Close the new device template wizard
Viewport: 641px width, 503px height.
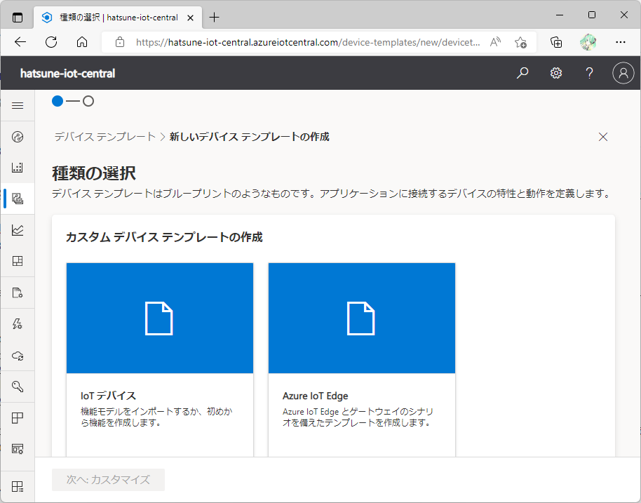pos(603,137)
